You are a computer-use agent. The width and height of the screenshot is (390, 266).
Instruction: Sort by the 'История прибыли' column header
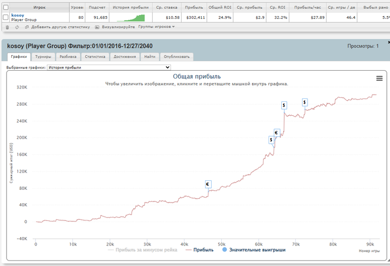130,7
